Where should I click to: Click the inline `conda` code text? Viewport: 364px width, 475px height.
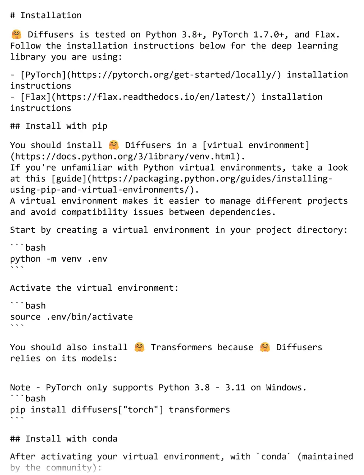pos(274,456)
